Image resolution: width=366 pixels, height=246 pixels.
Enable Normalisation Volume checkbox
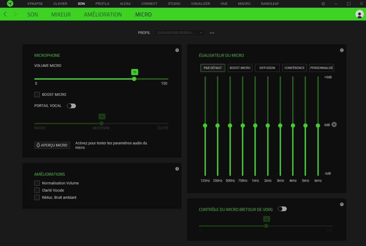37,183
